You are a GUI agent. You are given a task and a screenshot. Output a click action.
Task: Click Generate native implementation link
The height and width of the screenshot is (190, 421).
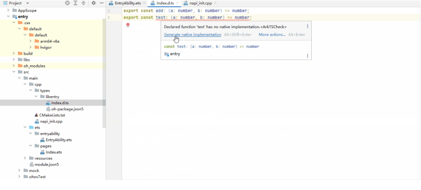[192, 35]
